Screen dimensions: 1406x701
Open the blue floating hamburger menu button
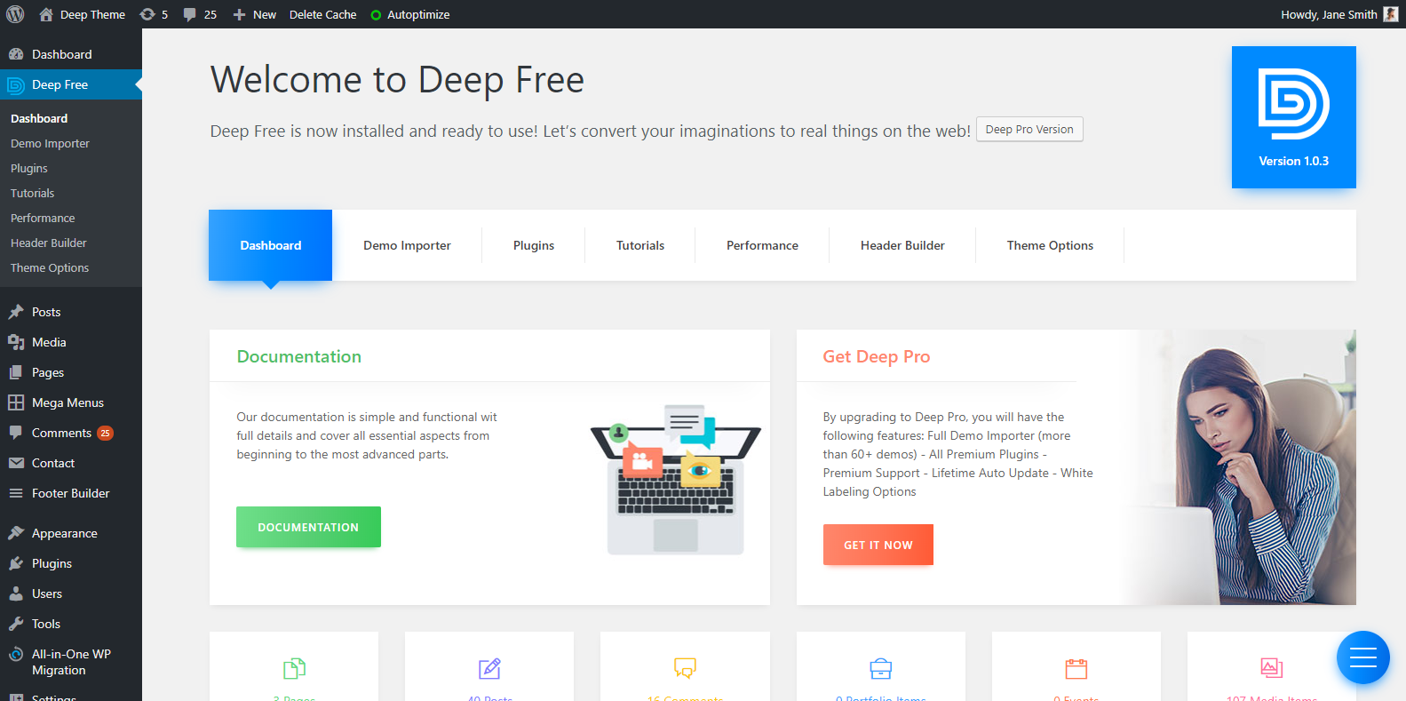(x=1363, y=657)
